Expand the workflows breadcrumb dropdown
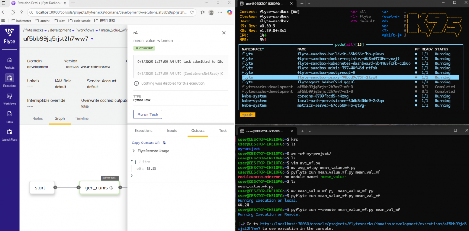Image resolution: width=469 pixels, height=231 pixels. pos(97,31)
